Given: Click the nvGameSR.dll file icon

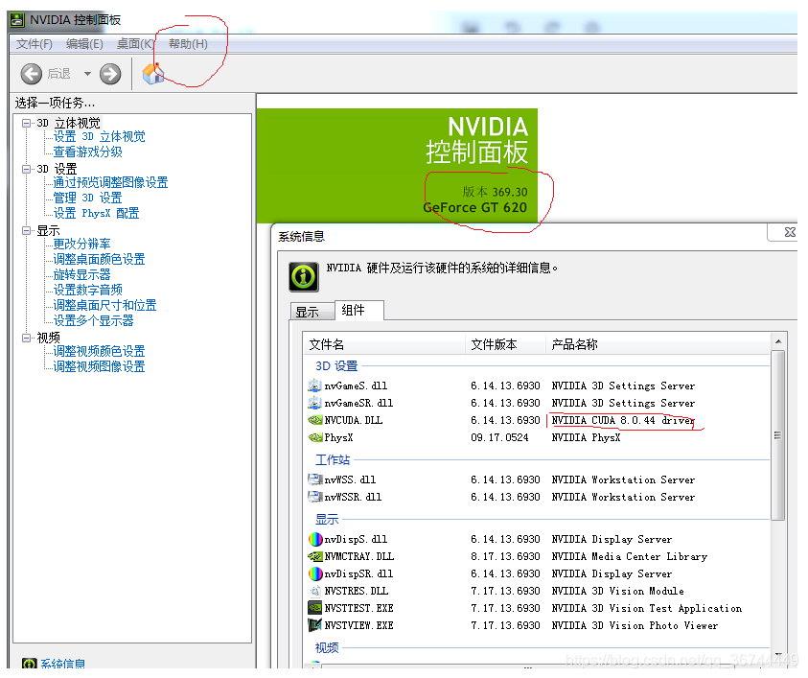Looking at the screenshot, I should pos(314,403).
